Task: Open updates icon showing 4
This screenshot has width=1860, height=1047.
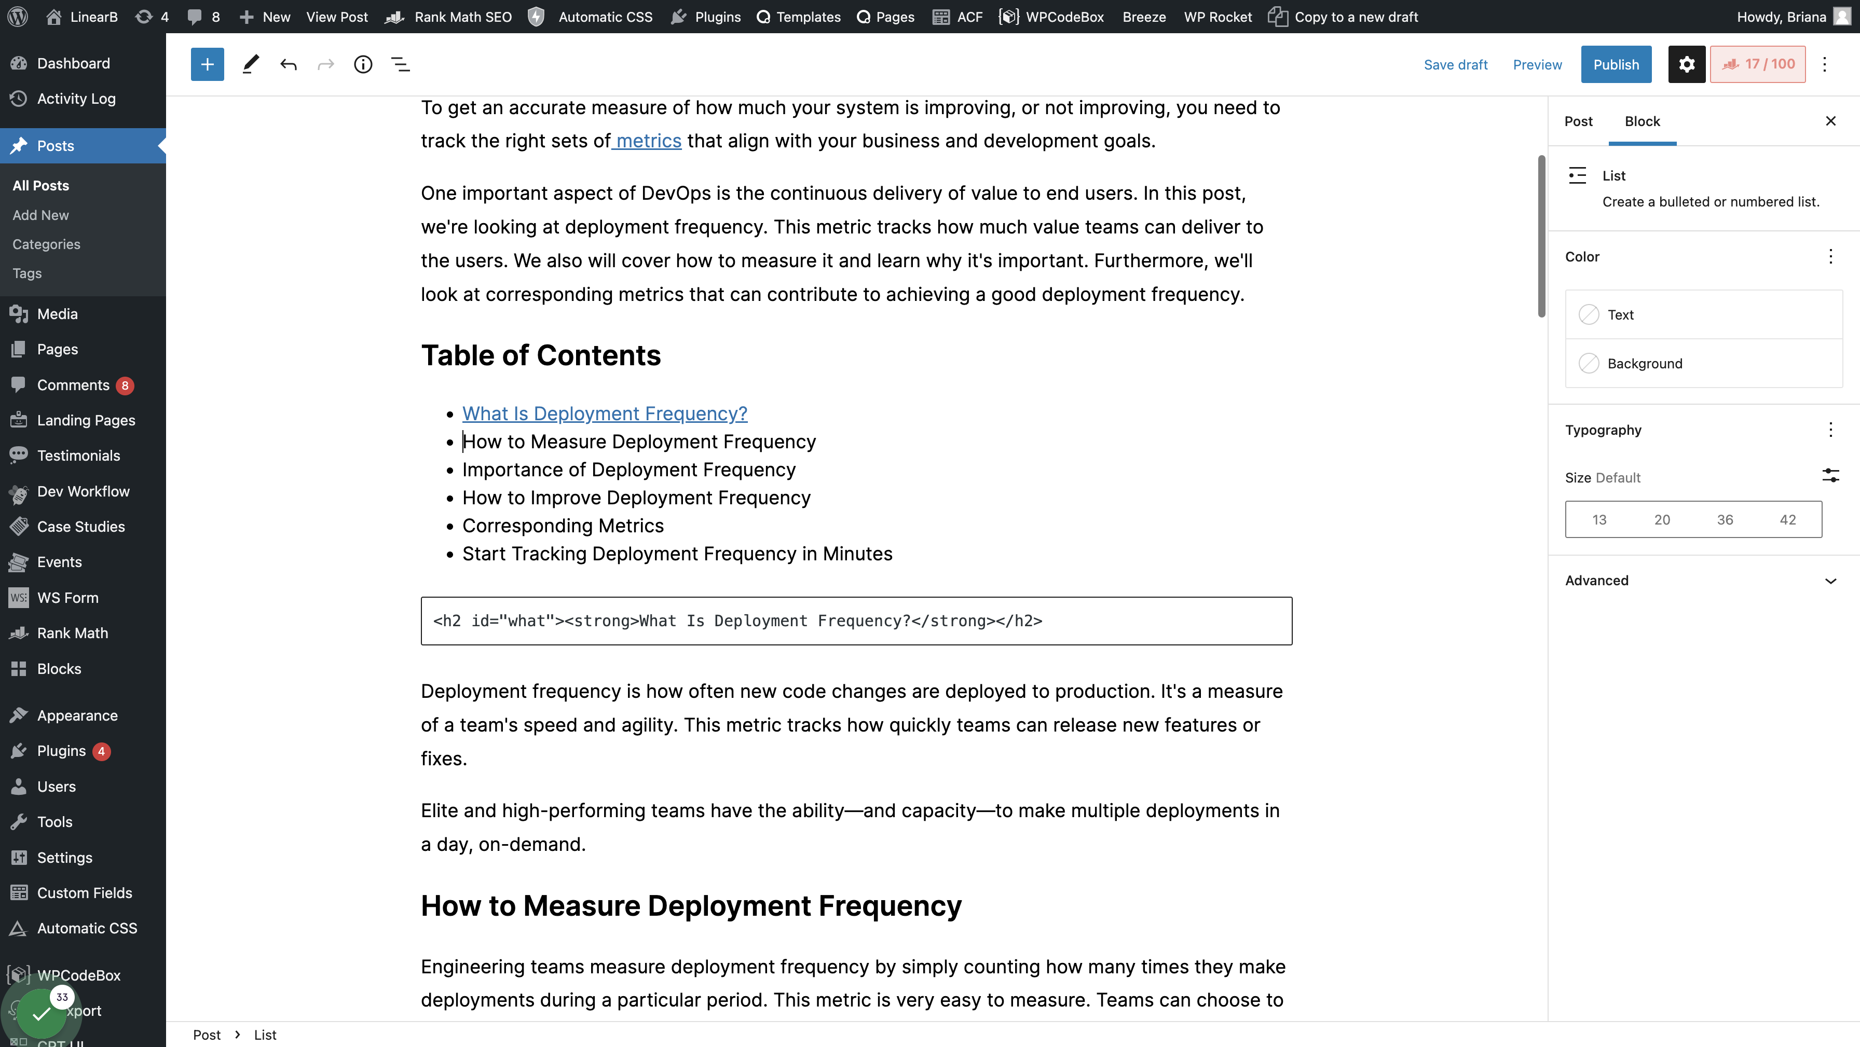Action: click(x=152, y=17)
